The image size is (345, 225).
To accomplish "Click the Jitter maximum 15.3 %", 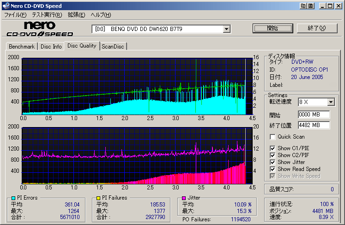I will click(x=244, y=211).
